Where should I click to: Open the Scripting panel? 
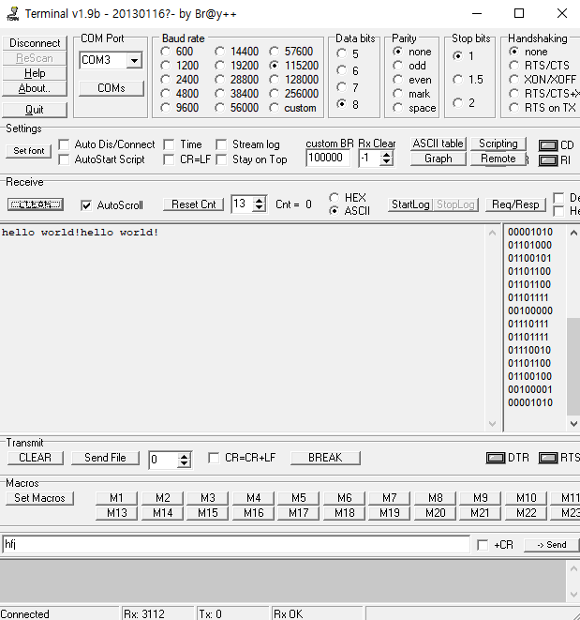pos(498,144)
